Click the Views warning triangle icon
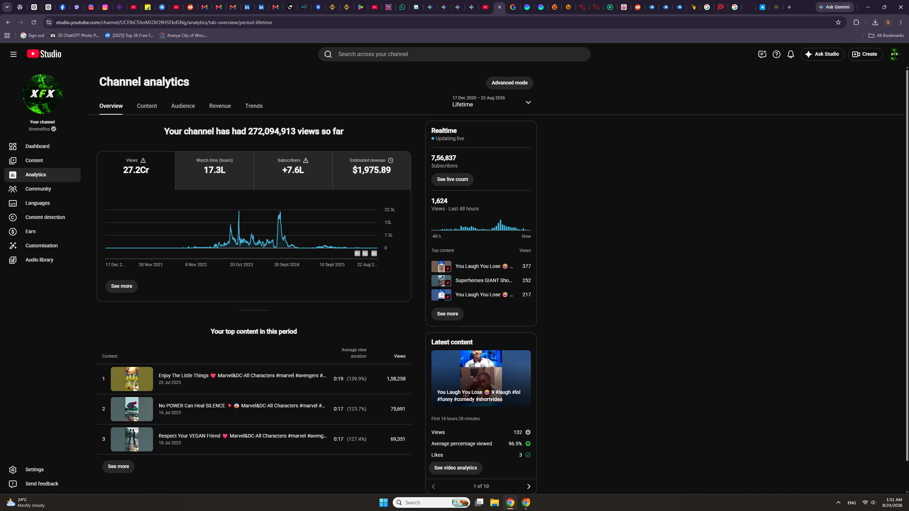Viewport: 909px width, 511px height. click(x=143, y=160)
